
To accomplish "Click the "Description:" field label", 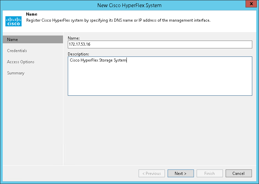I will tap(78, 54).
